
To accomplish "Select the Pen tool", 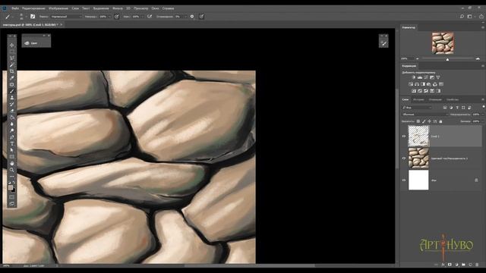I will click(12, 136).
